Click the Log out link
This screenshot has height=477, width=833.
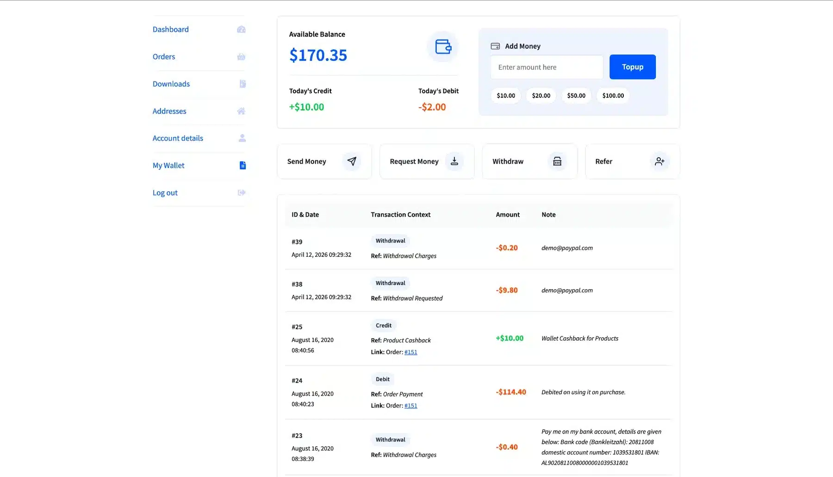[x=165, y=192]
